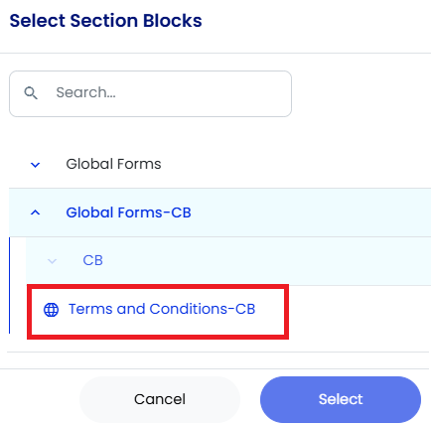This screenshot has height=426, width=431.
Task: Click the Cancel button
Action: 160,399
